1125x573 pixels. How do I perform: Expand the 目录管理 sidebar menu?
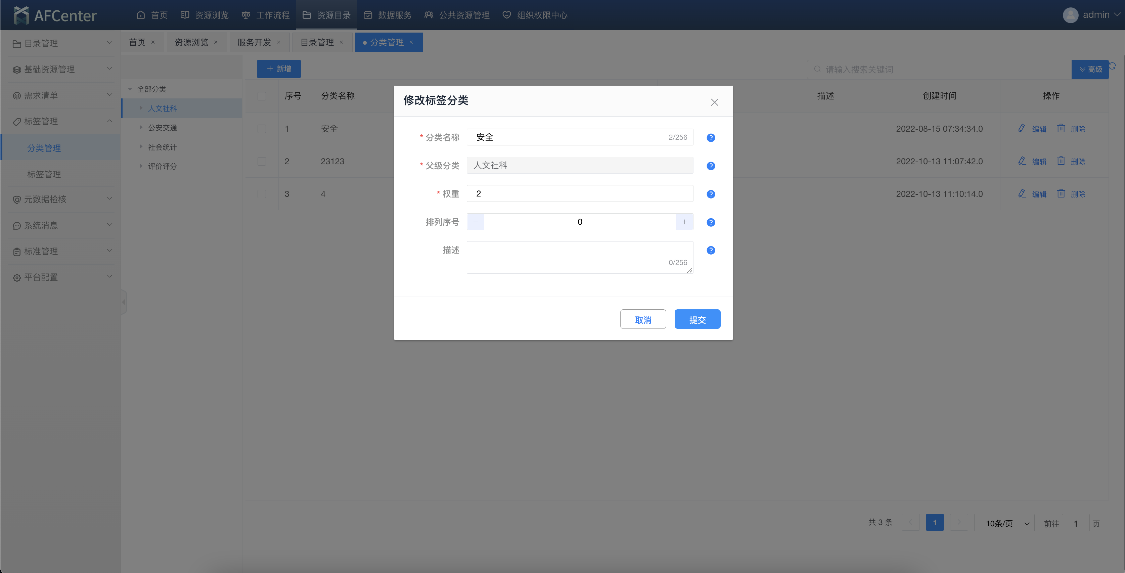pos(61,43)
